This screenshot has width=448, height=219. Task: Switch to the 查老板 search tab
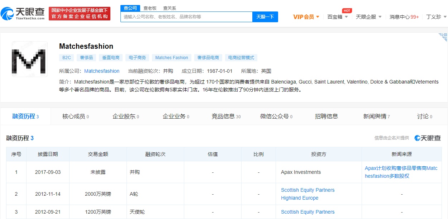pyautogui.click(x=150, y=8)
